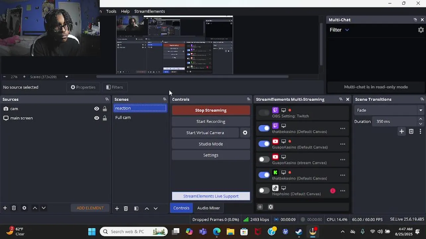The width and height of the screenshot is (426, 239).
Task: Open Multi-Chat settings gear
Action: [x=421, y=30]
